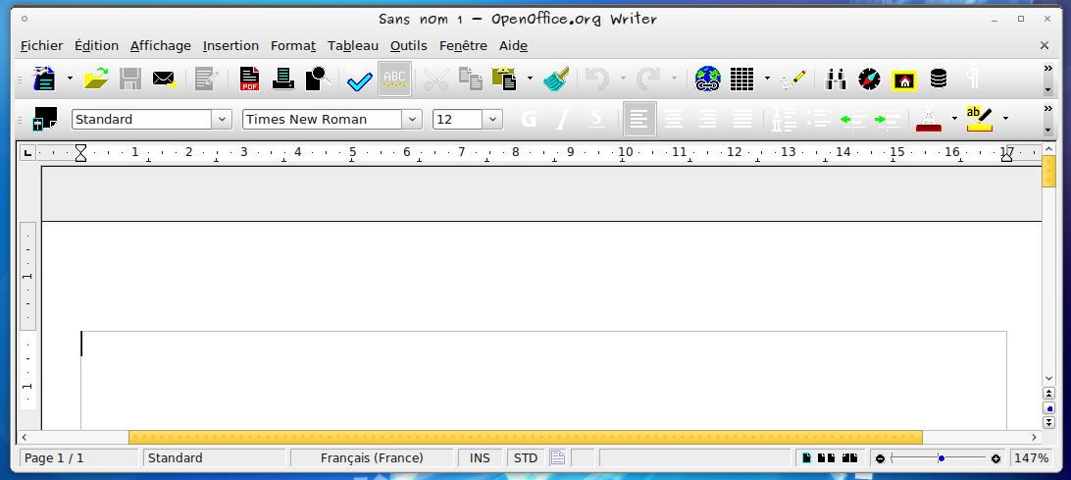The height and width of the screenshot is (480, 1071).
Task: Click the zoom slider handle
Action: coord(942,458)
